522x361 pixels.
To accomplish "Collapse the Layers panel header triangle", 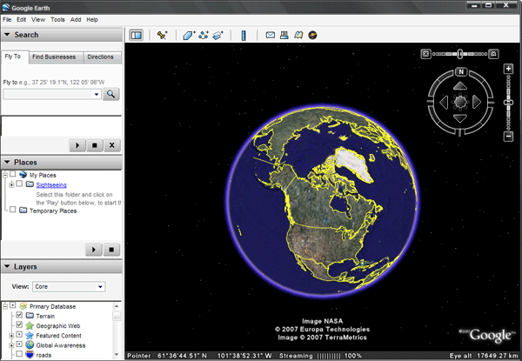I will coord(7,266).
